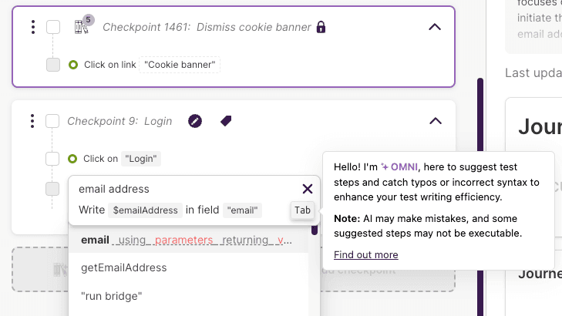Collapse the Checkpoint 9 Login section

[x=435, y=121]
